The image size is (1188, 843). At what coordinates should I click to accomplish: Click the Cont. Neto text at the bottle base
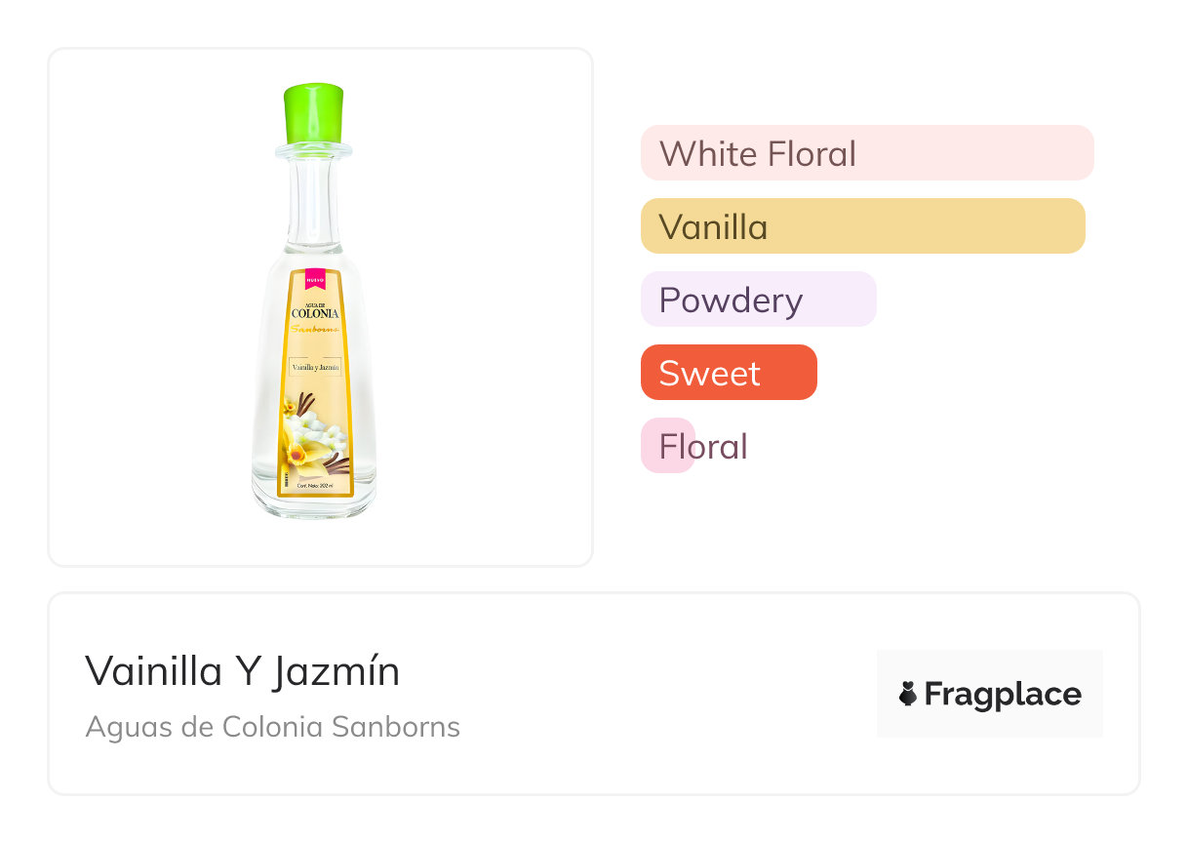pyautogui.click(x=315, y=485)
